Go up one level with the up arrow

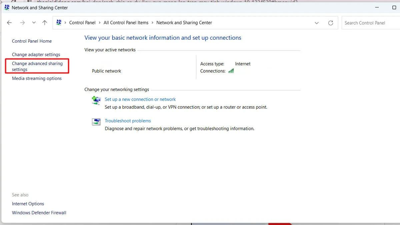[45, 23]
